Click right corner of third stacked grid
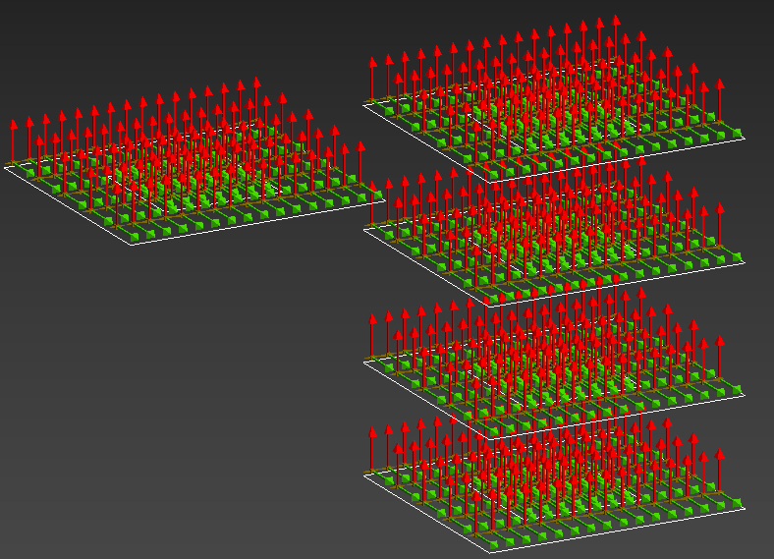774x559 pixels. click(745, 394)
